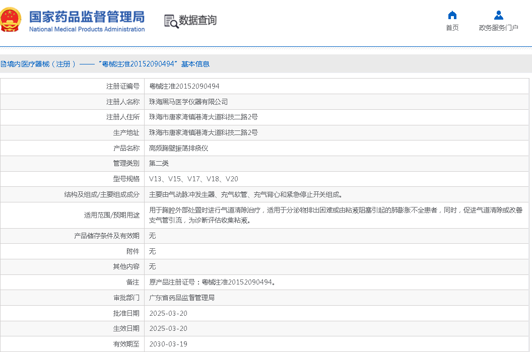
Task: Click the home house icon
Action: click(x=452, y=15)
